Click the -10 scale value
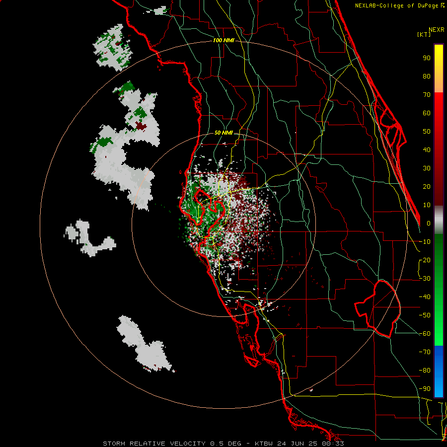 (x=425, y=242)
